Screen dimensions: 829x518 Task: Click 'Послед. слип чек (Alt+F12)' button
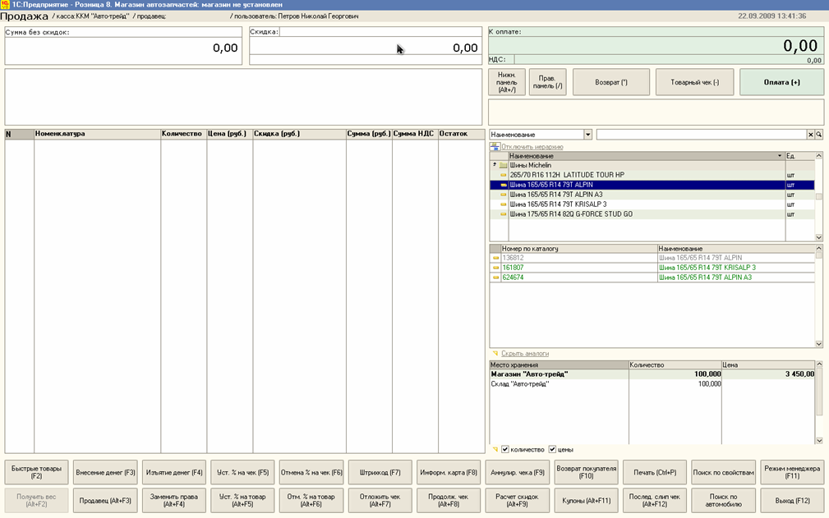tap(655, 500)
